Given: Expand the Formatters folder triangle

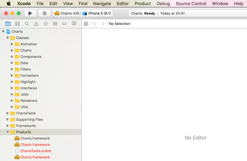Looking at the screenshot, I should click(12, 75).
